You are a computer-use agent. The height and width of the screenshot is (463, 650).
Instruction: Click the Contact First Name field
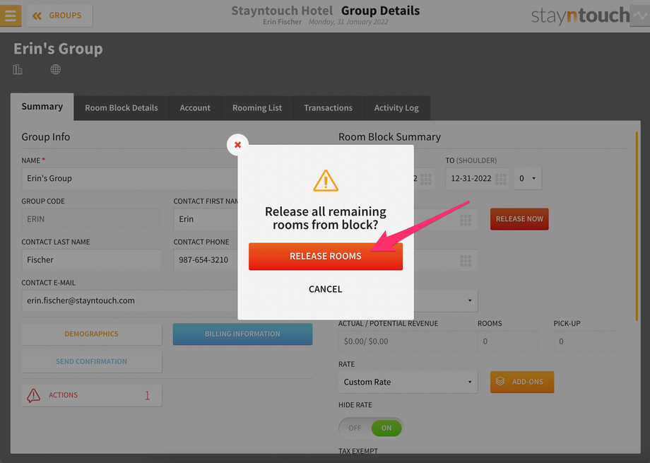(x=206, y=219)
